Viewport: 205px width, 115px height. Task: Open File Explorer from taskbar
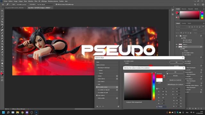[x=18, y=112]
